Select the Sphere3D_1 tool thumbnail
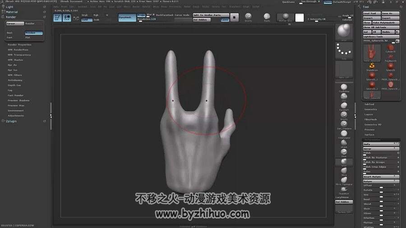This screenshot has height=228, width=406. coord(372,76)
